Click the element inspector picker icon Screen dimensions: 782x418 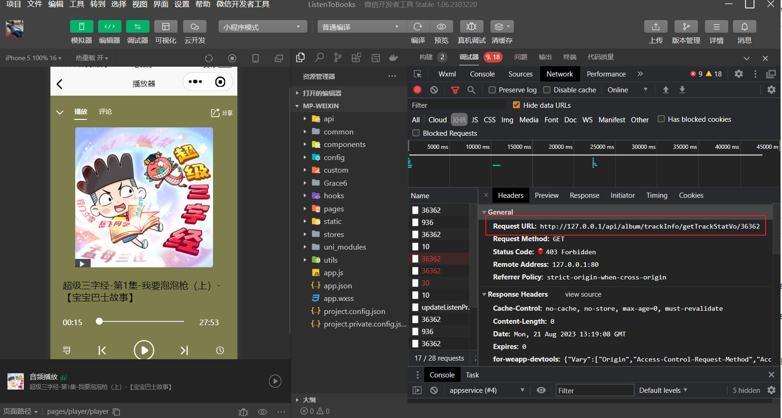pos(418,74)
